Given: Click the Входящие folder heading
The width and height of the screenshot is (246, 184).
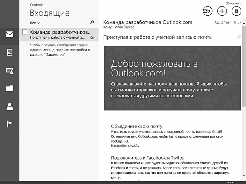Looking at the screenshot, I should (x=50, y=13).
